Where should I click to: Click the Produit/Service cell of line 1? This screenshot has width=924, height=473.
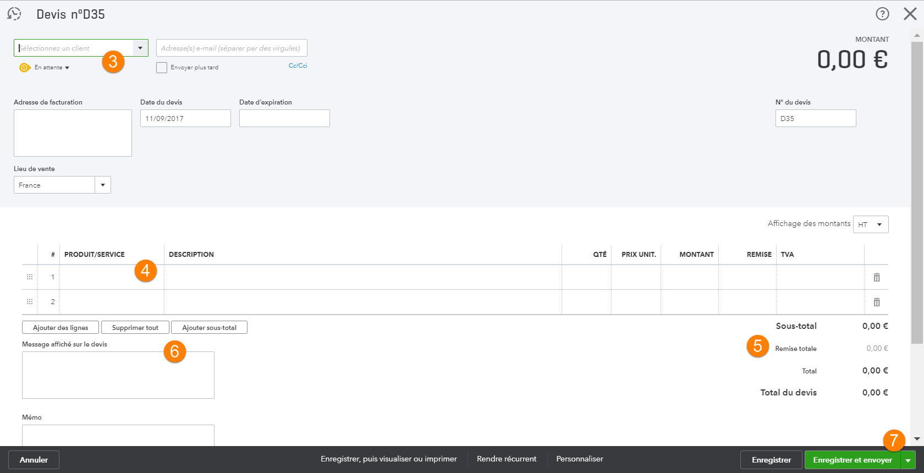(x=112, y=277)
